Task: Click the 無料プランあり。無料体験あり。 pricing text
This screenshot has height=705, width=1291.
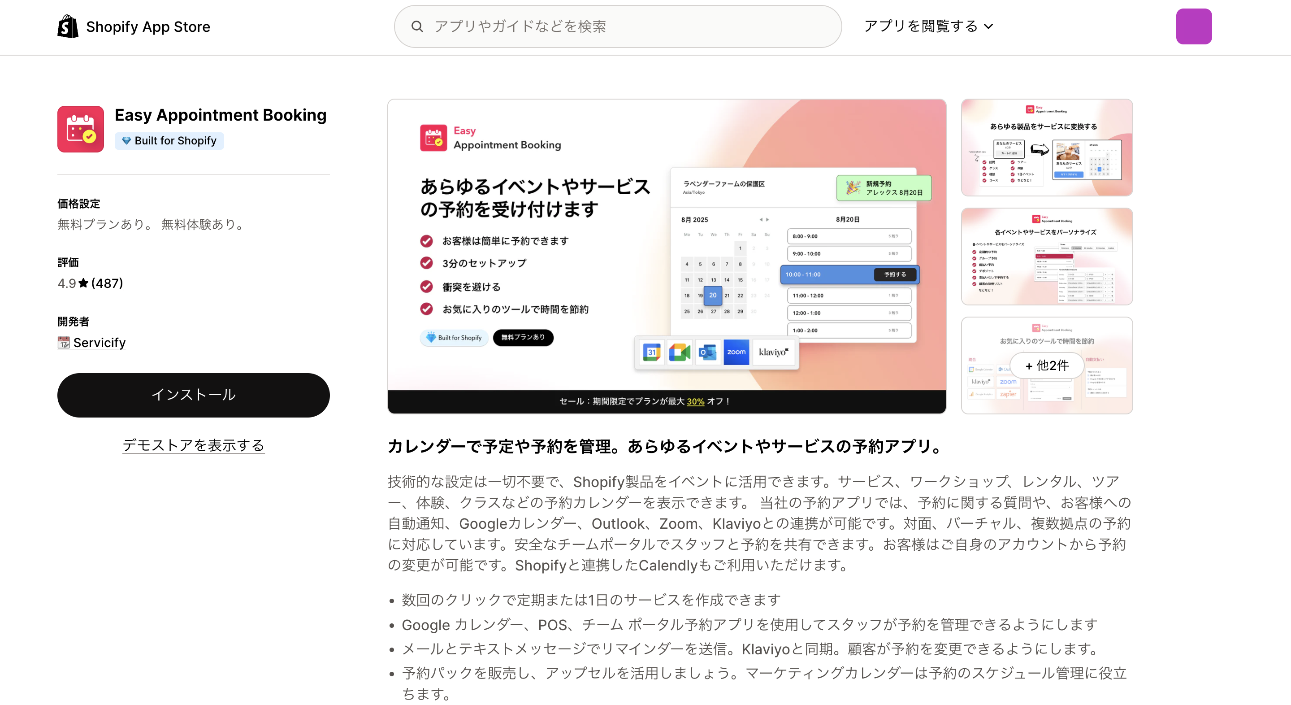Action: click(x=152, y=224)
